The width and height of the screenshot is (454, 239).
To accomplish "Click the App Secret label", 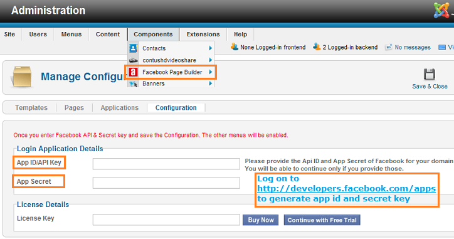I will (x=34, y=181).
